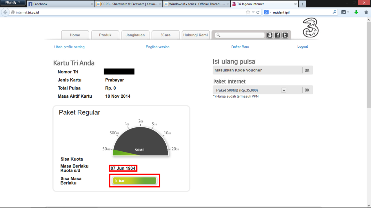The width and height of the screenshot is (371, 208).
Task: Switch to CCPB Shareware & Freeware tab
Action: click(128, 4)
